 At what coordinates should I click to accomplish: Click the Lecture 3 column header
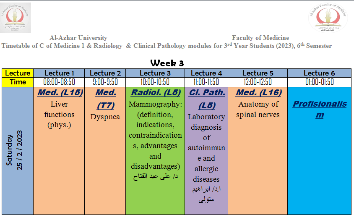click(x=155, y=73)
